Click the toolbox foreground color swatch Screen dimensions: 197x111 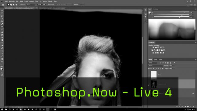click(2, 69)
